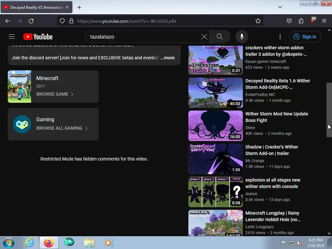Visit Mc Orange channel name
Viewport: 332px width, 249px height.
[255, 161]
